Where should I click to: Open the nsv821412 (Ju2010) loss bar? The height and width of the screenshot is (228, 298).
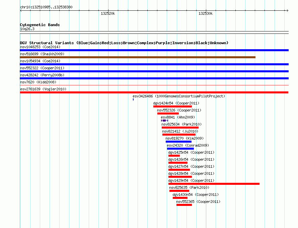179,135
